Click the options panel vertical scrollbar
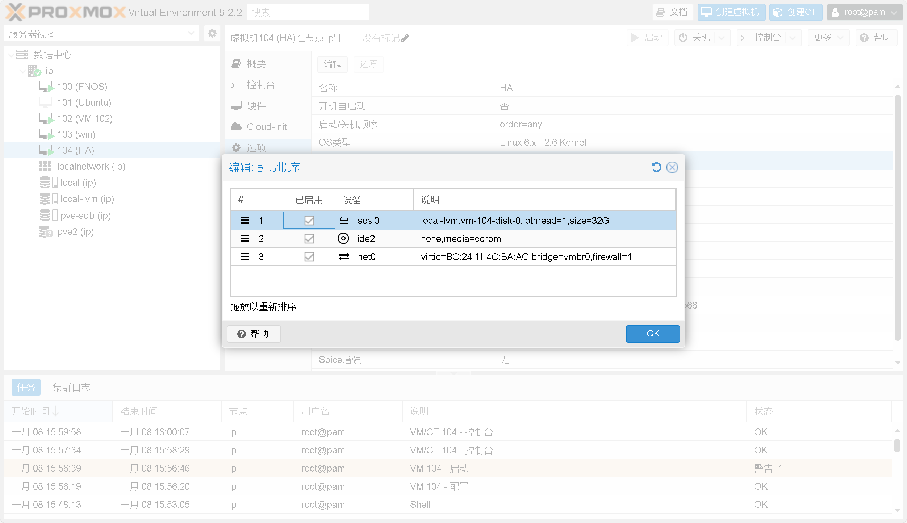Viewport: 907px width, 523px height. tap(898, 217)
